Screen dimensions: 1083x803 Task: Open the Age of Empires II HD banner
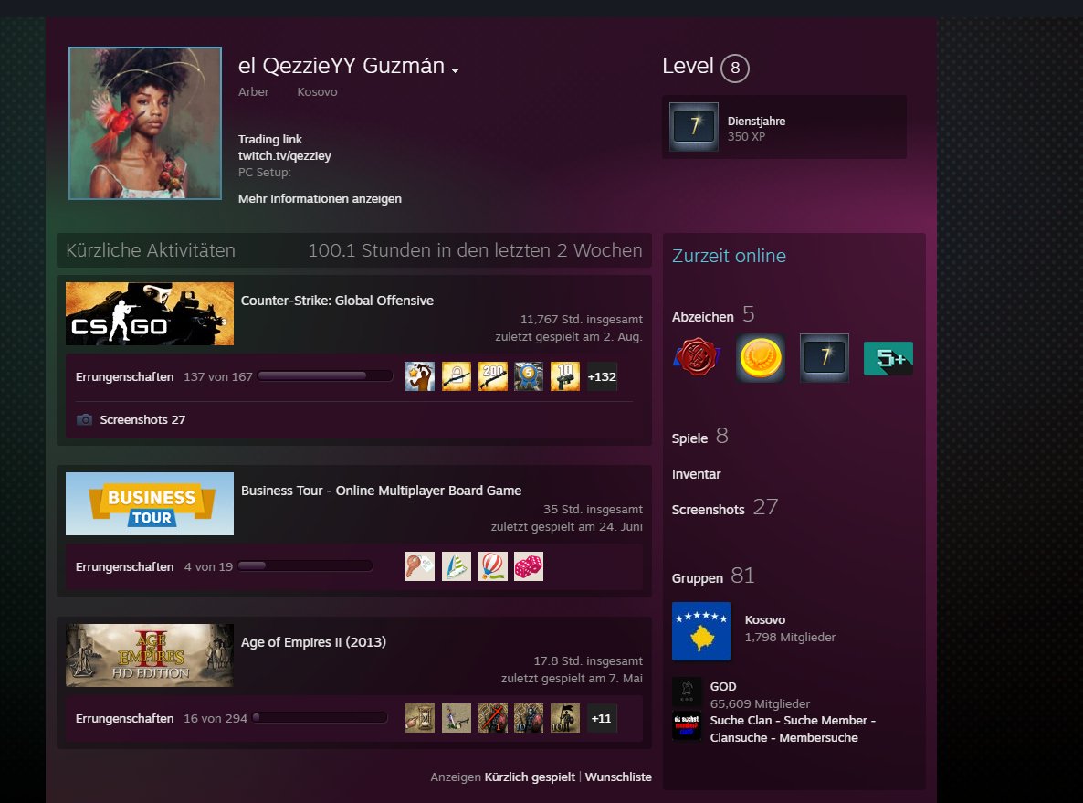pos(149,655)
